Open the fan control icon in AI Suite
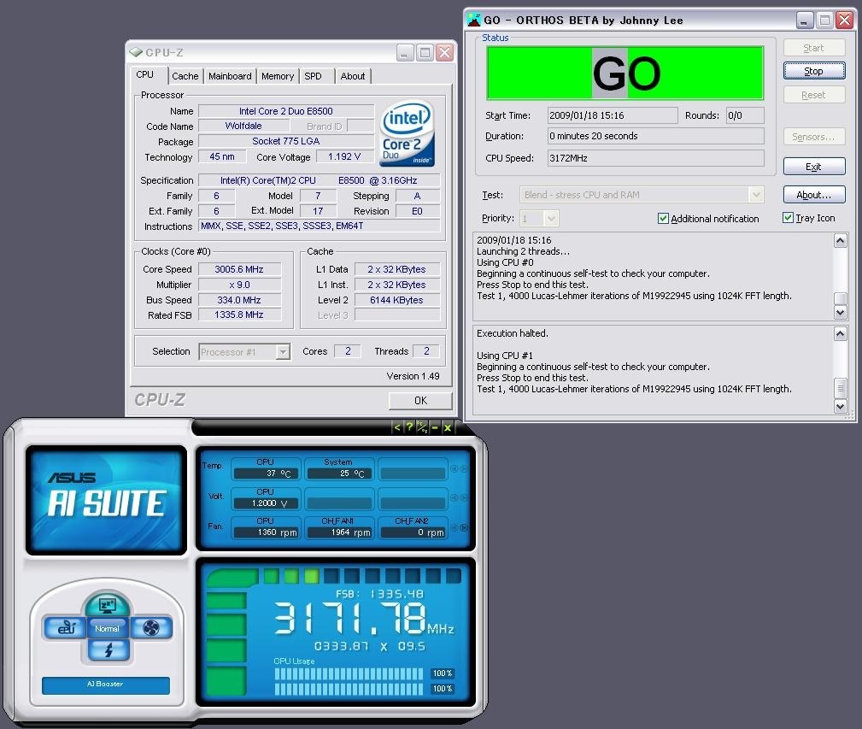Screen dimensions: 862x729 click(x=150, y=628)
